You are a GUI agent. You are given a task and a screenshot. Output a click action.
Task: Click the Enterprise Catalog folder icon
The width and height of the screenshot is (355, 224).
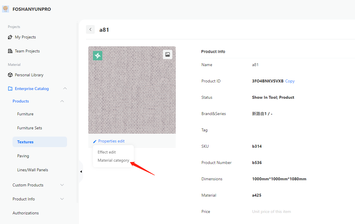pyautogui.click(x=10, y=89)
